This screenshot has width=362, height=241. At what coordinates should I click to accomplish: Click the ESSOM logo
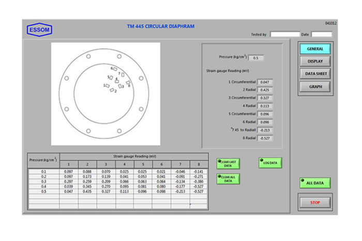(39, 30)
